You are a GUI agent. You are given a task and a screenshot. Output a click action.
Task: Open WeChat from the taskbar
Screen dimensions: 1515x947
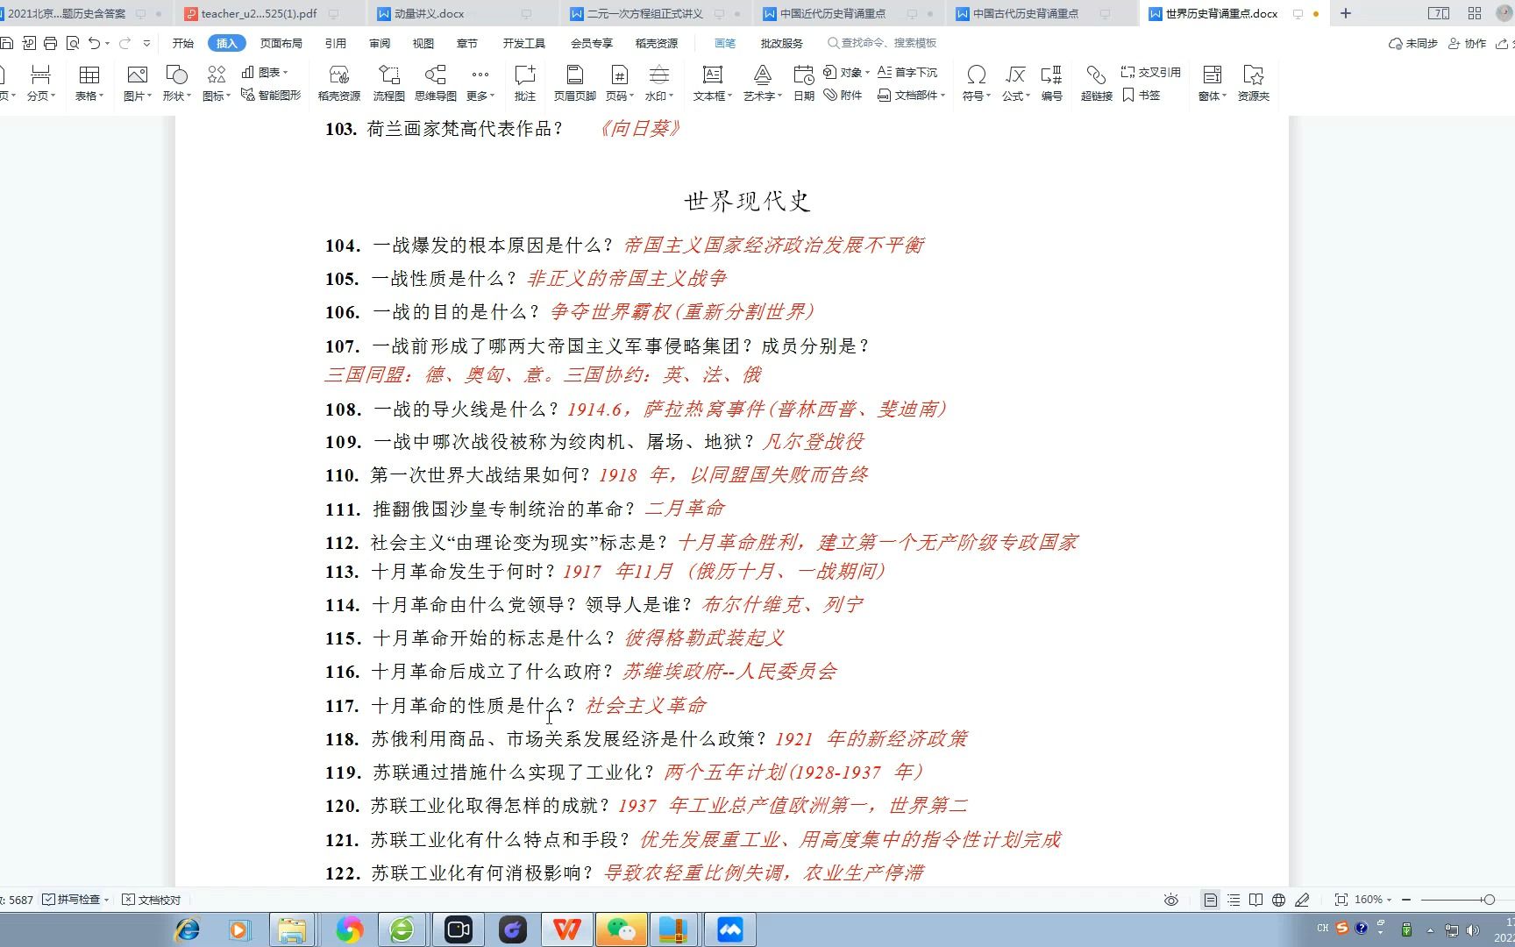(x=621, y=929)
